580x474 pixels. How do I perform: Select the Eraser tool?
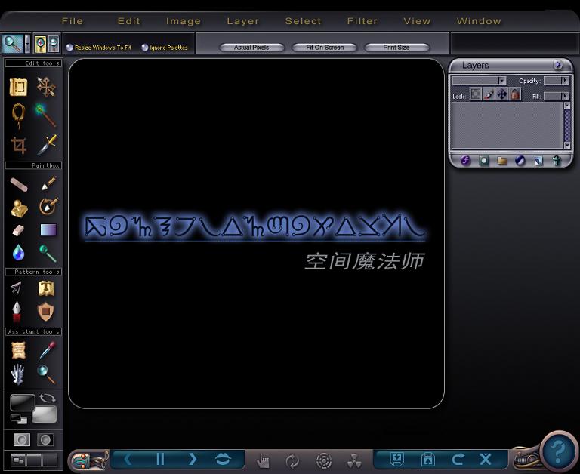[18, 230]
